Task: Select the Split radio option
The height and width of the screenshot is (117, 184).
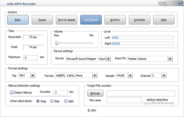Action: [x=66, y=101]
